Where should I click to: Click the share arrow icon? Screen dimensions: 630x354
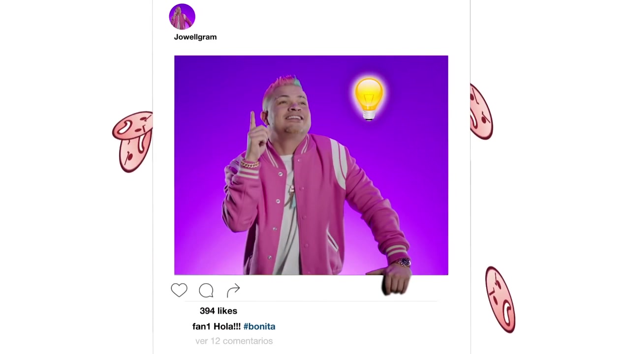click(233, 291)
